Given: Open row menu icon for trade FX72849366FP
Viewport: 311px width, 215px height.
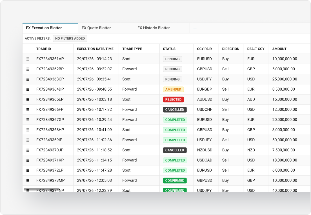Looking at the screenshot, I should [x=28, y=109].
